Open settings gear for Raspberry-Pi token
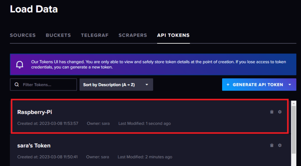This screenshot has height=166, width=301. 280,112
